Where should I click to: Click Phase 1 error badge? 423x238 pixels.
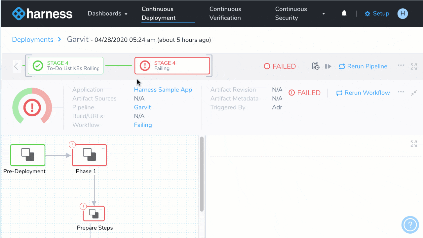[x=72, y=145]
